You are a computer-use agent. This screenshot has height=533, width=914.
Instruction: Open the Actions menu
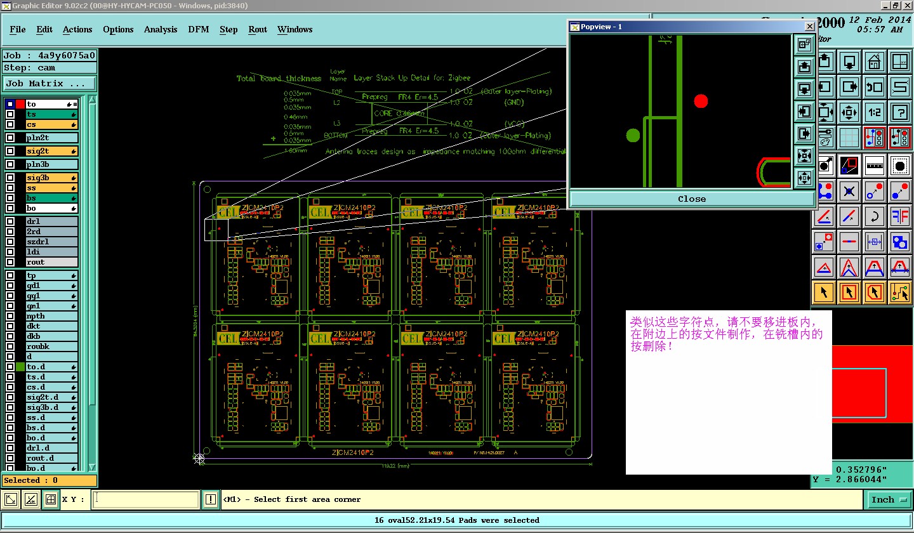(x=77, y=29)
